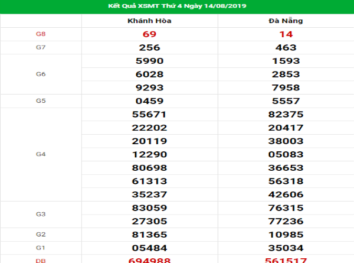The image size is (354, 263).
Task: Click Đà Nẵng G3 number 77236
Action: (286, 221)
